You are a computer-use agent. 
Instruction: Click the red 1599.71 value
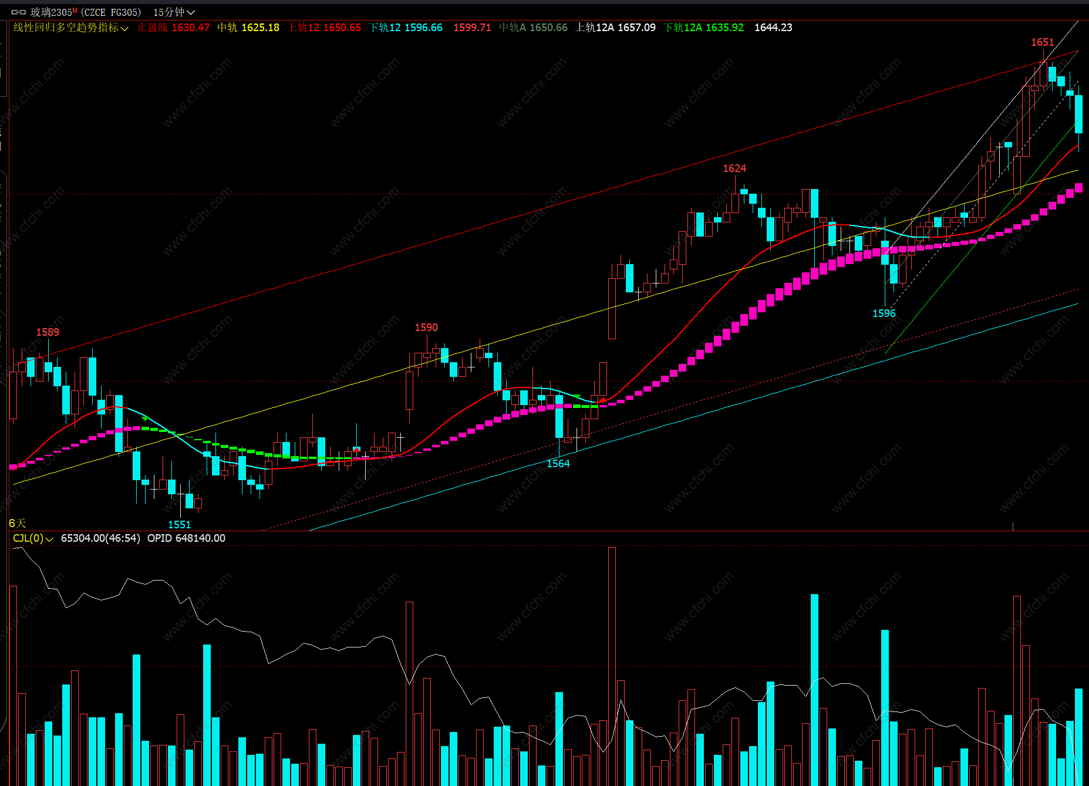[x=472, y=28]
